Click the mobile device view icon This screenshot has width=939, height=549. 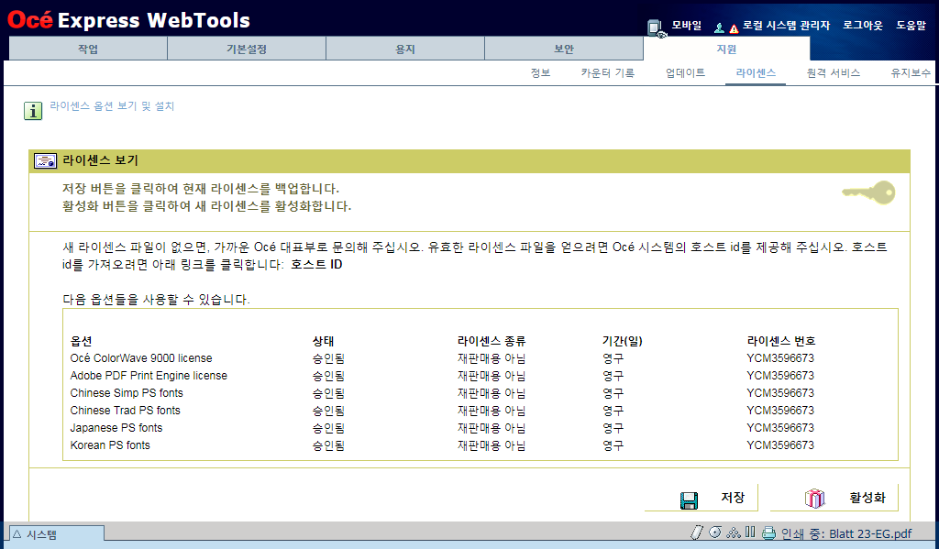point(657,27)
